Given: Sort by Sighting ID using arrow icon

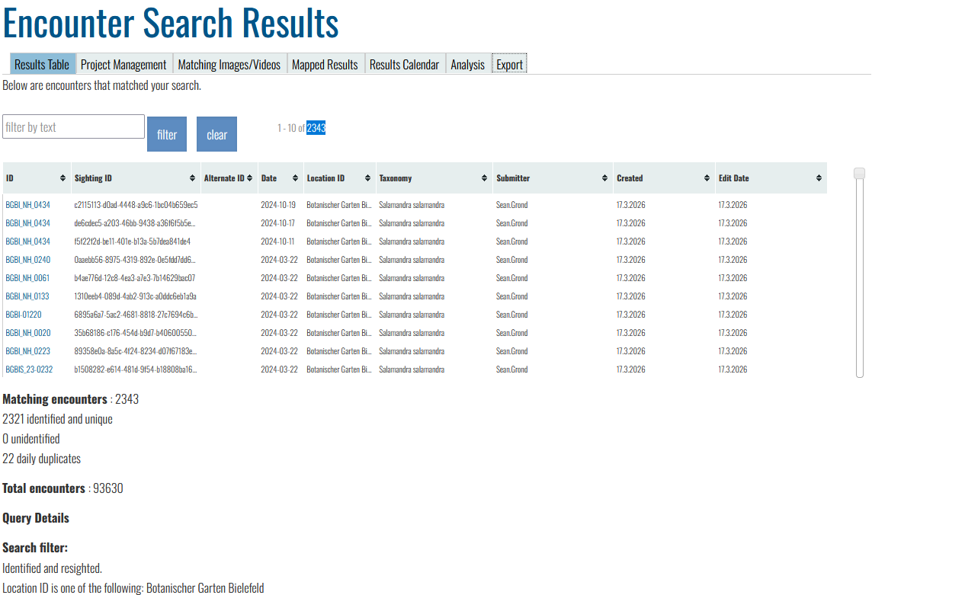Looking at the screenshot, I should click(x=192, y=178).
